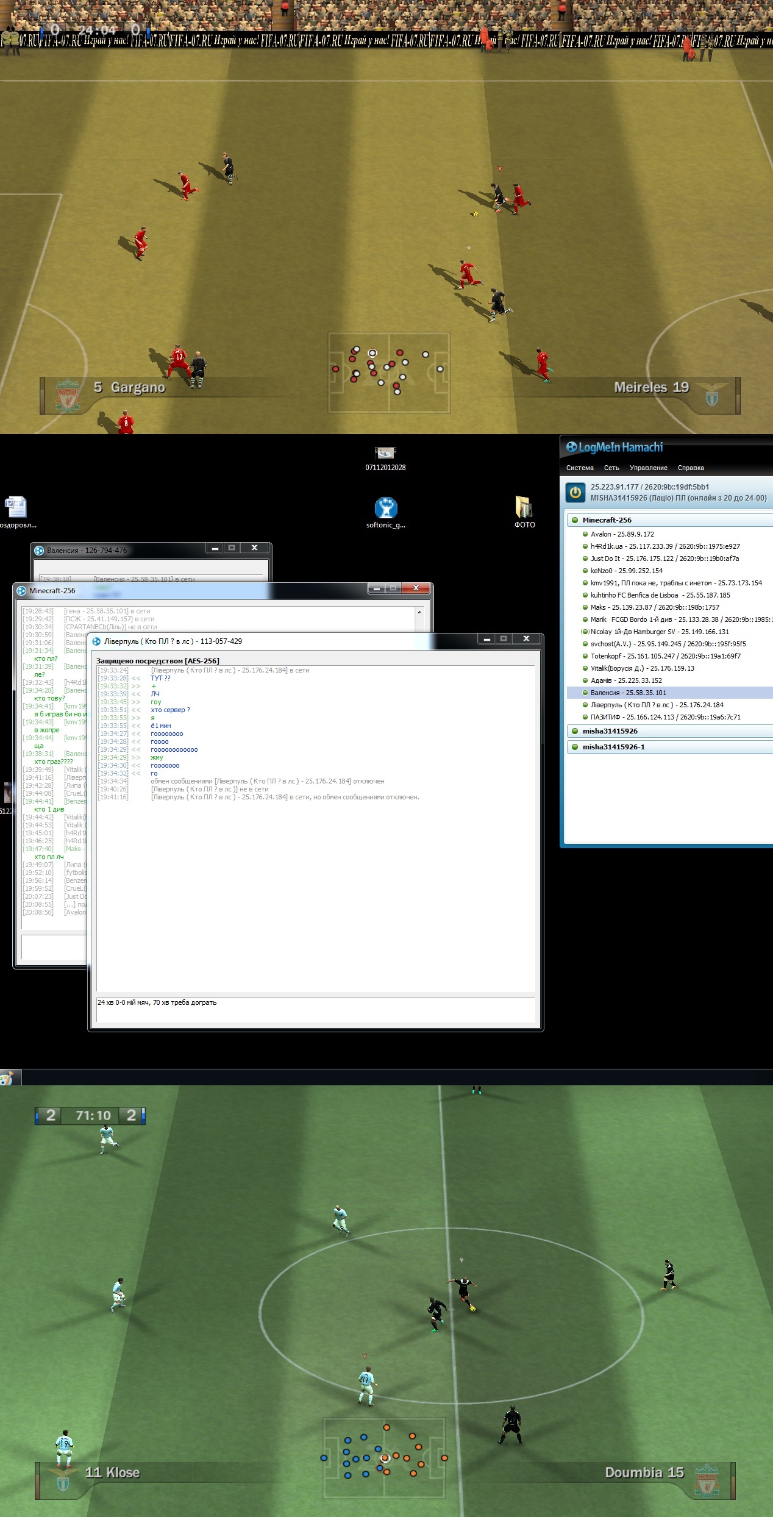Viewport: 773px width, 1517px height.
Task: Select peer Ліверпуль ( Кто ПЛ ? в лс )
Action: 670,705
